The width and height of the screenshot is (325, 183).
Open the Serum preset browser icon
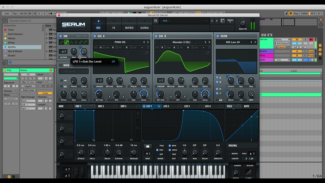pos(222,21)
